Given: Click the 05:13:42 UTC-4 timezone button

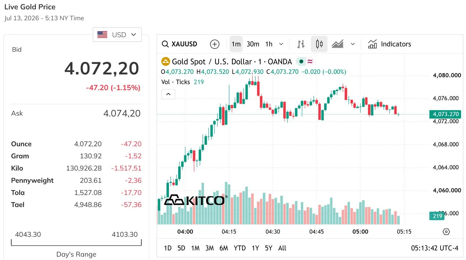Looking at the screenshot, I should point(434,248).
